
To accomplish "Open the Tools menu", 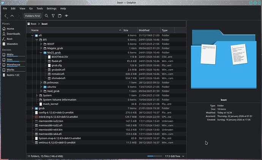I will [x=40, y=8].
